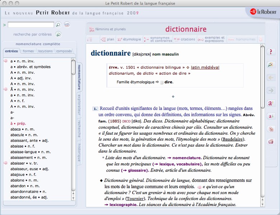The image size is (280, 215).
Task: Click the search magnifier icon next to search field
Action: click(x=58, y=25)
